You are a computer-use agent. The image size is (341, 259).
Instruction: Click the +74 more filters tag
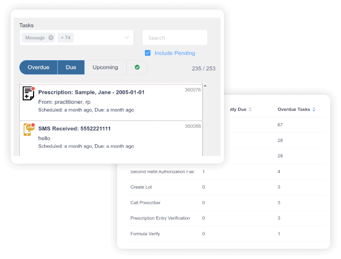click(x=66, y=38)
